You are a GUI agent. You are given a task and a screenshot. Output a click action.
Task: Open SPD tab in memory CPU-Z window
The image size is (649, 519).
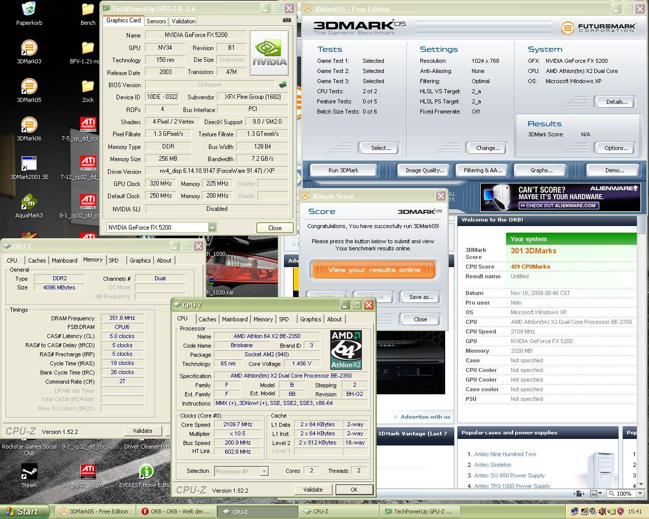(x=114, y=261)
